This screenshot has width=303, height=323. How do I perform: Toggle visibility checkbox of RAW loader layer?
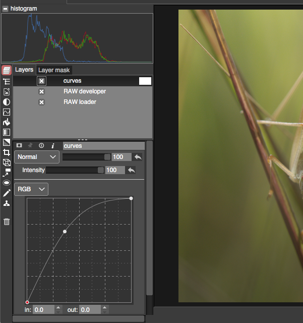click(41, 102)
